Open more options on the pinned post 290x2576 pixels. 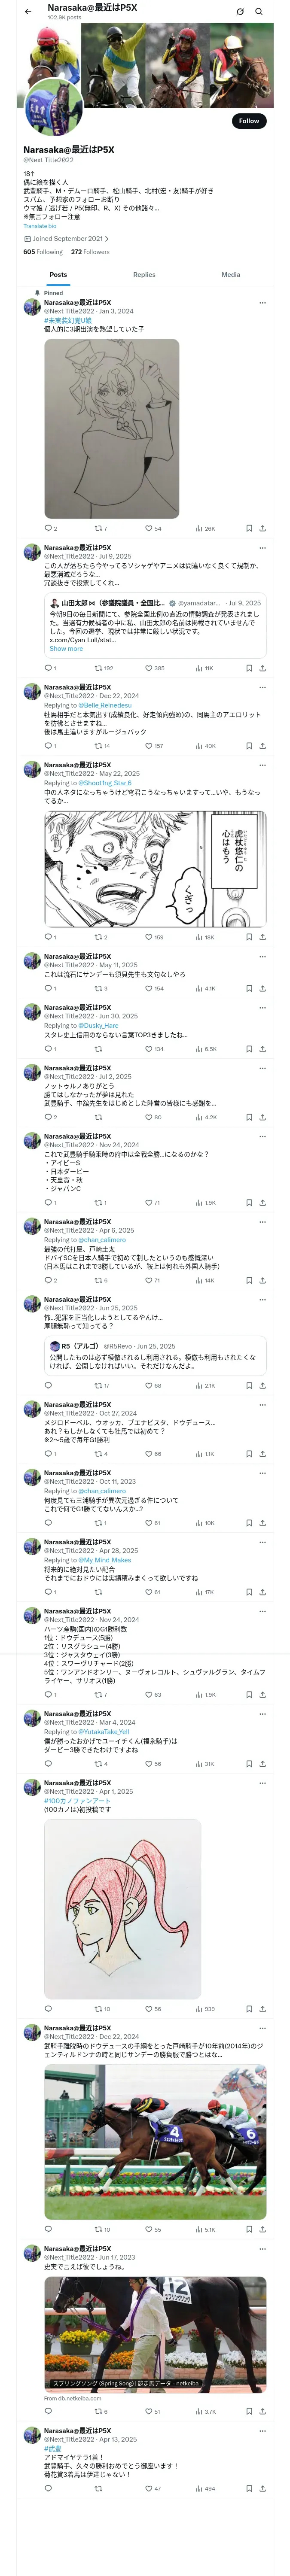pyautogui.click(x=262, y=303)
